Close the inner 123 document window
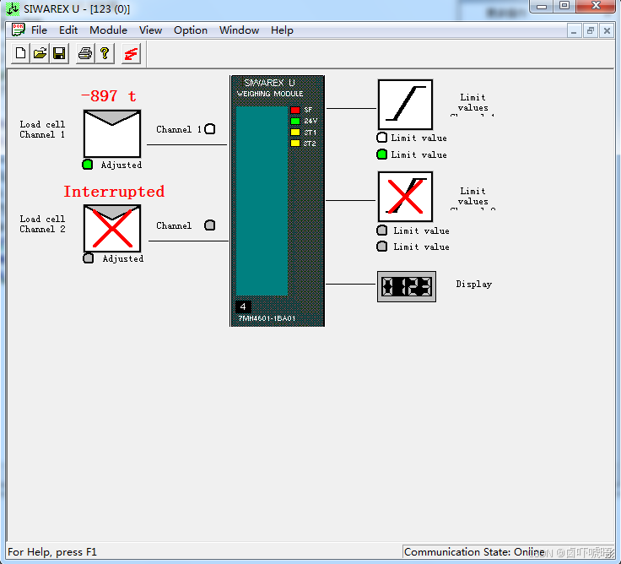Screen dimensions: 621x564 pyautogui.click(x=607, y=30)
